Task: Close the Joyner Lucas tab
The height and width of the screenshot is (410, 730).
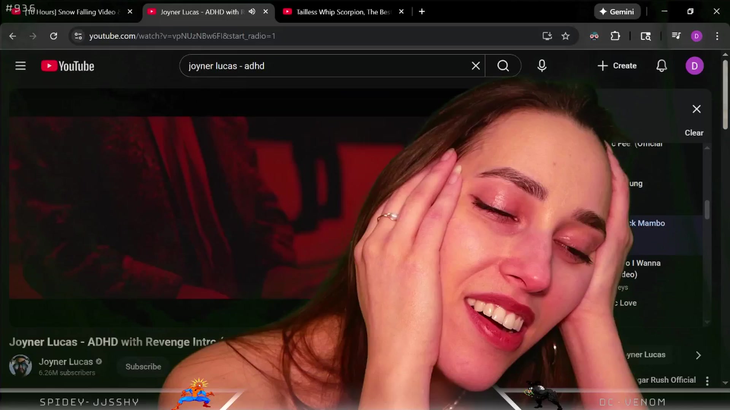Action: [266, 12]
